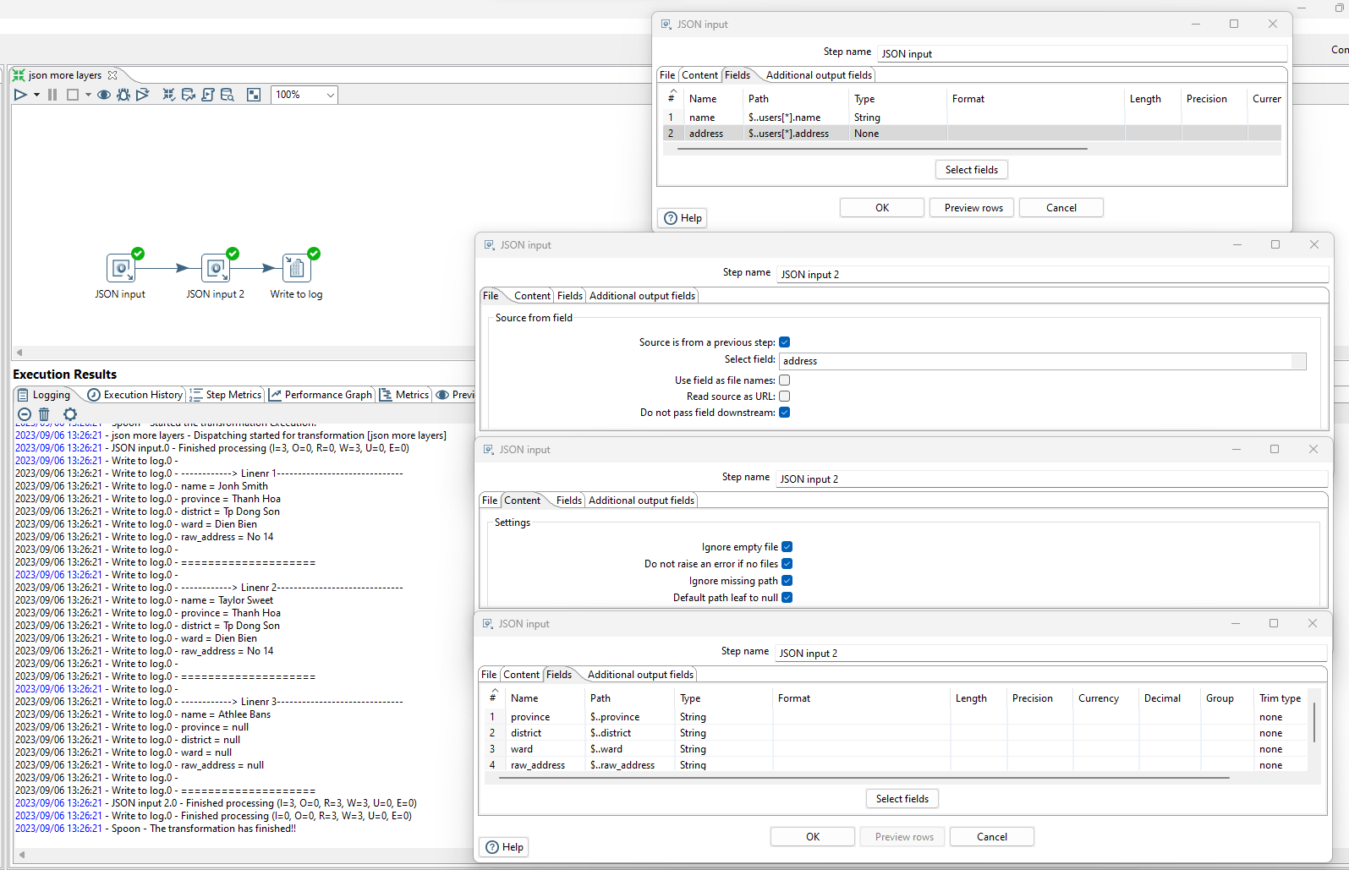
Task: Select the province row in bottom fields table
Action: tap(897, 717)
